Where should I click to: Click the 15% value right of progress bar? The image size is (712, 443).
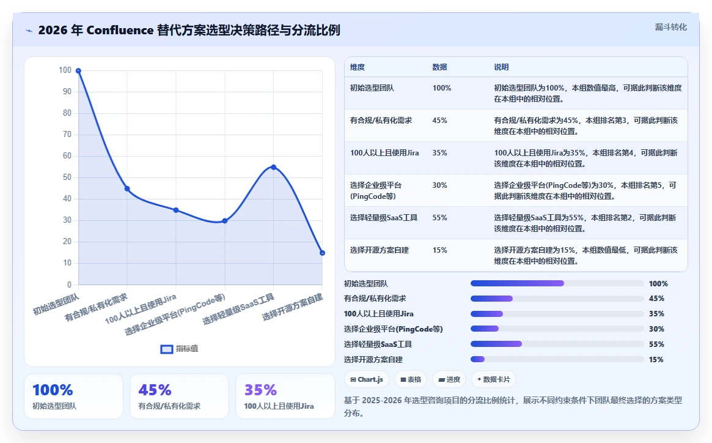656,359
